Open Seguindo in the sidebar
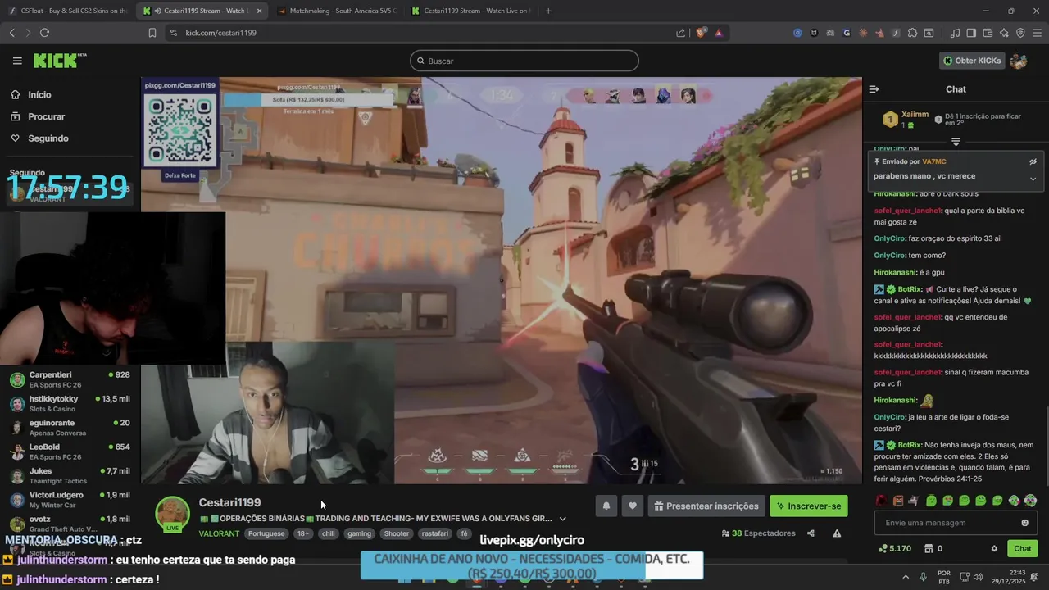 (x=48, y=138)
